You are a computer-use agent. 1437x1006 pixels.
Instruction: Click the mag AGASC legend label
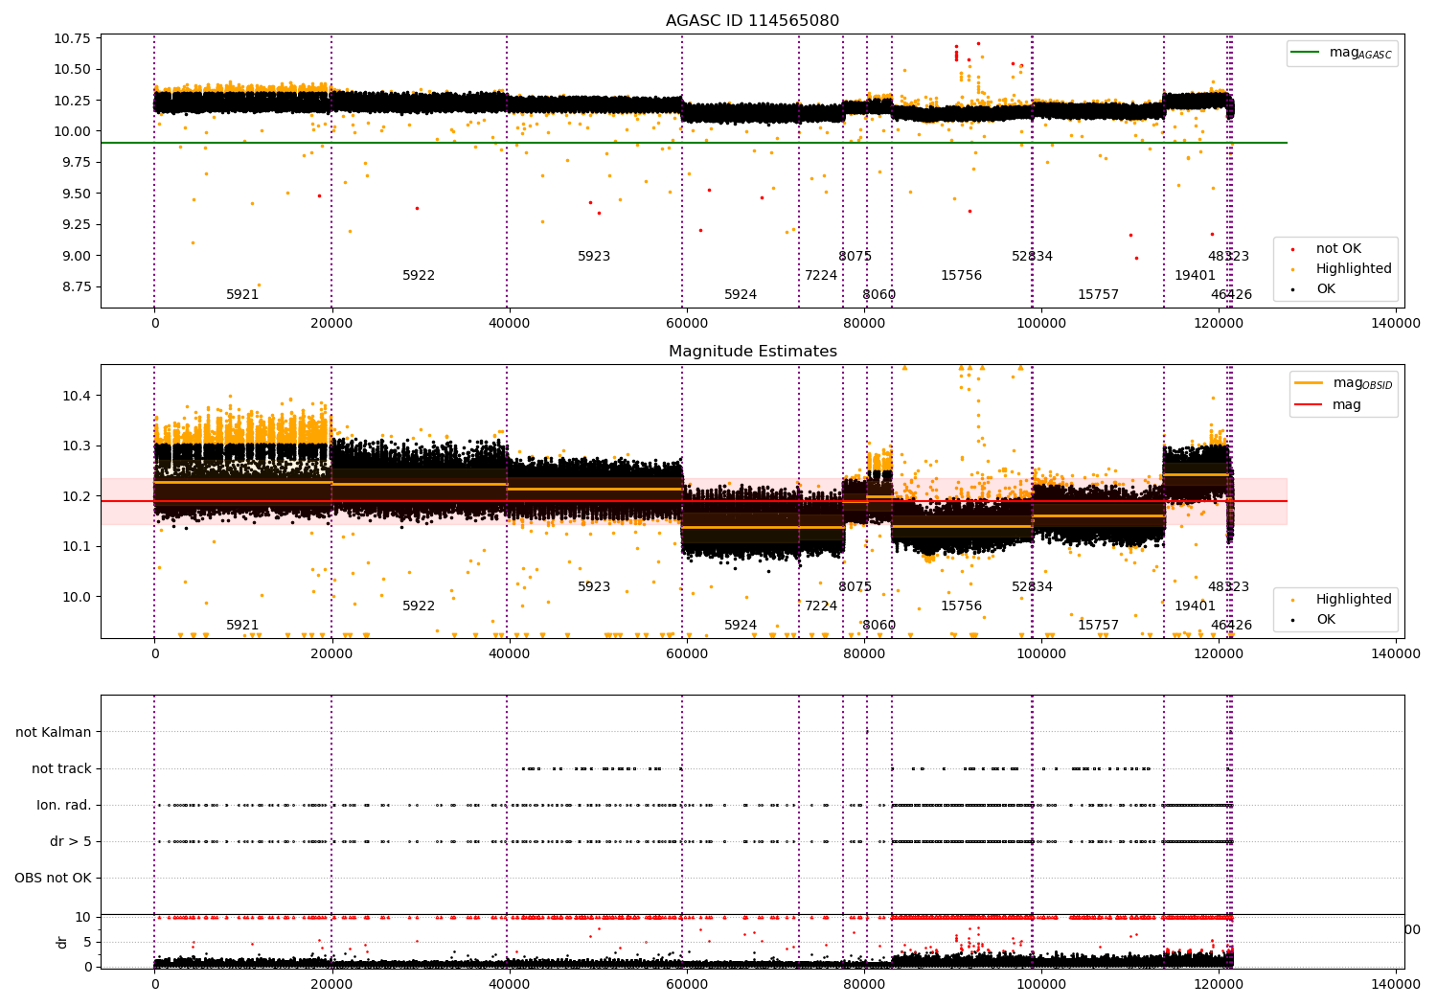point(1360,54)
